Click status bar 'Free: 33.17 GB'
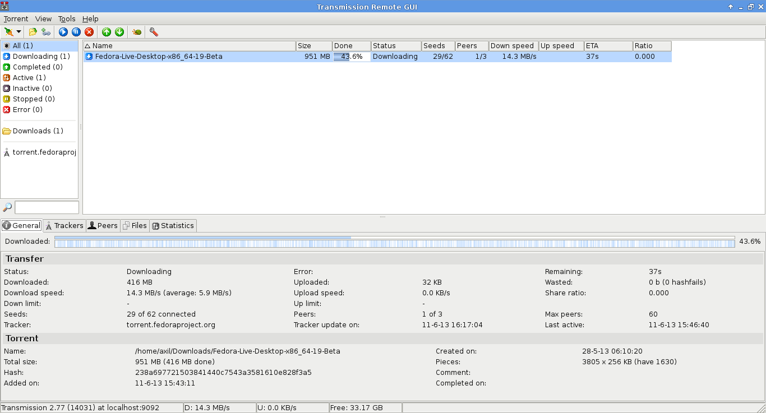This screenshot has height=413, width=766. point(366,408)
